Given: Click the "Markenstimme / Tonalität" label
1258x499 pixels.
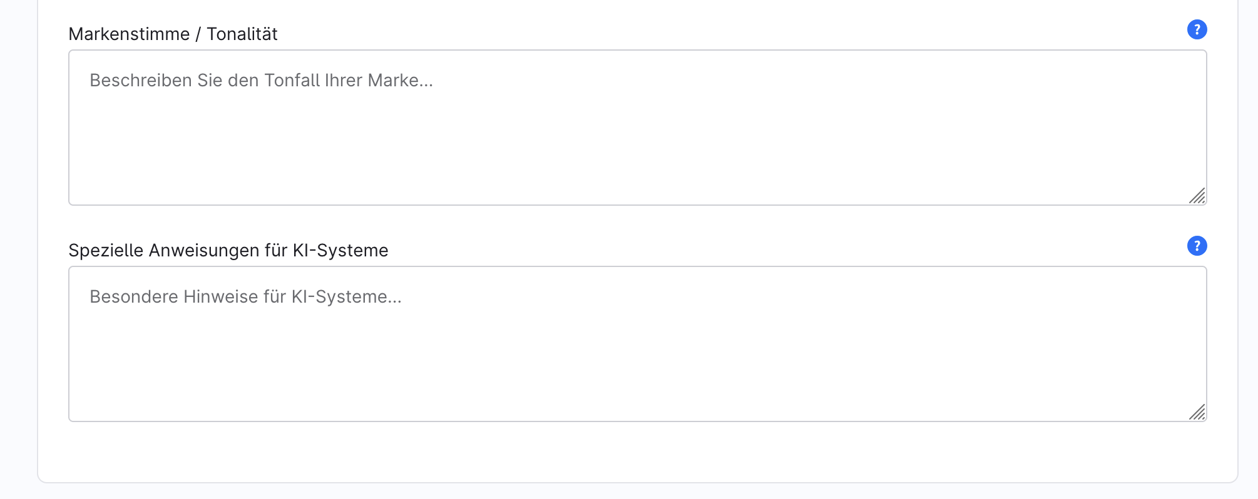Looking at the screenshot, I should click(x=173, y=34).
